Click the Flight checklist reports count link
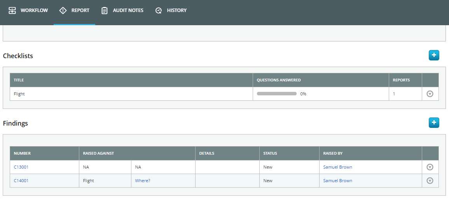The height and width of the screenshot is (200, 449). coord(394,94)
